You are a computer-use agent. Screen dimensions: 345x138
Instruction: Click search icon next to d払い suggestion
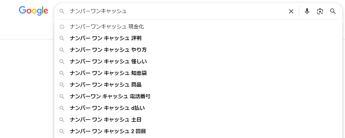pos(62,108)
